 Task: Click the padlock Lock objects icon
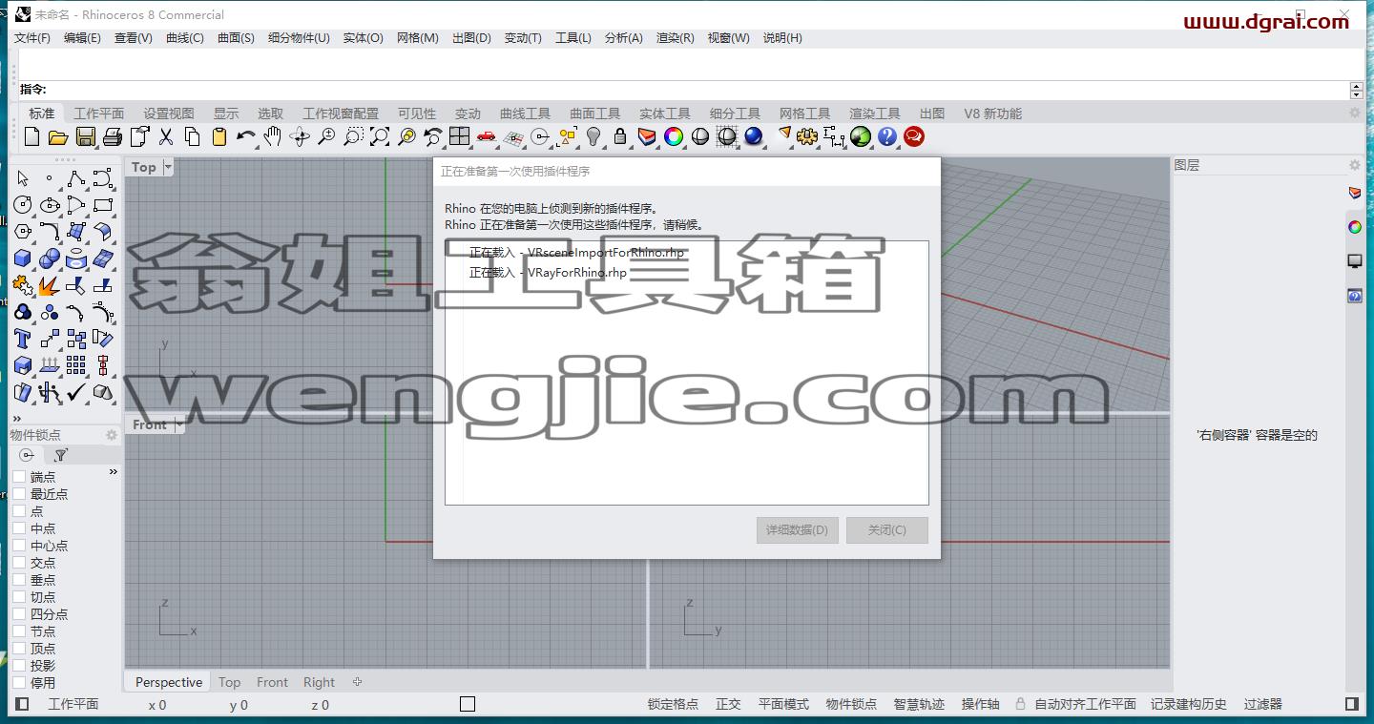pyautogui.click(x=620, y=136)
